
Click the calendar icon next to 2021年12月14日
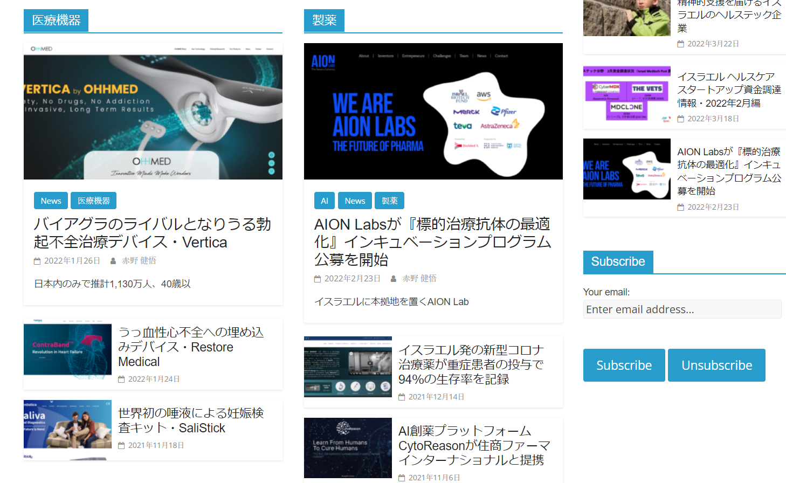click(x=402, y=397)
